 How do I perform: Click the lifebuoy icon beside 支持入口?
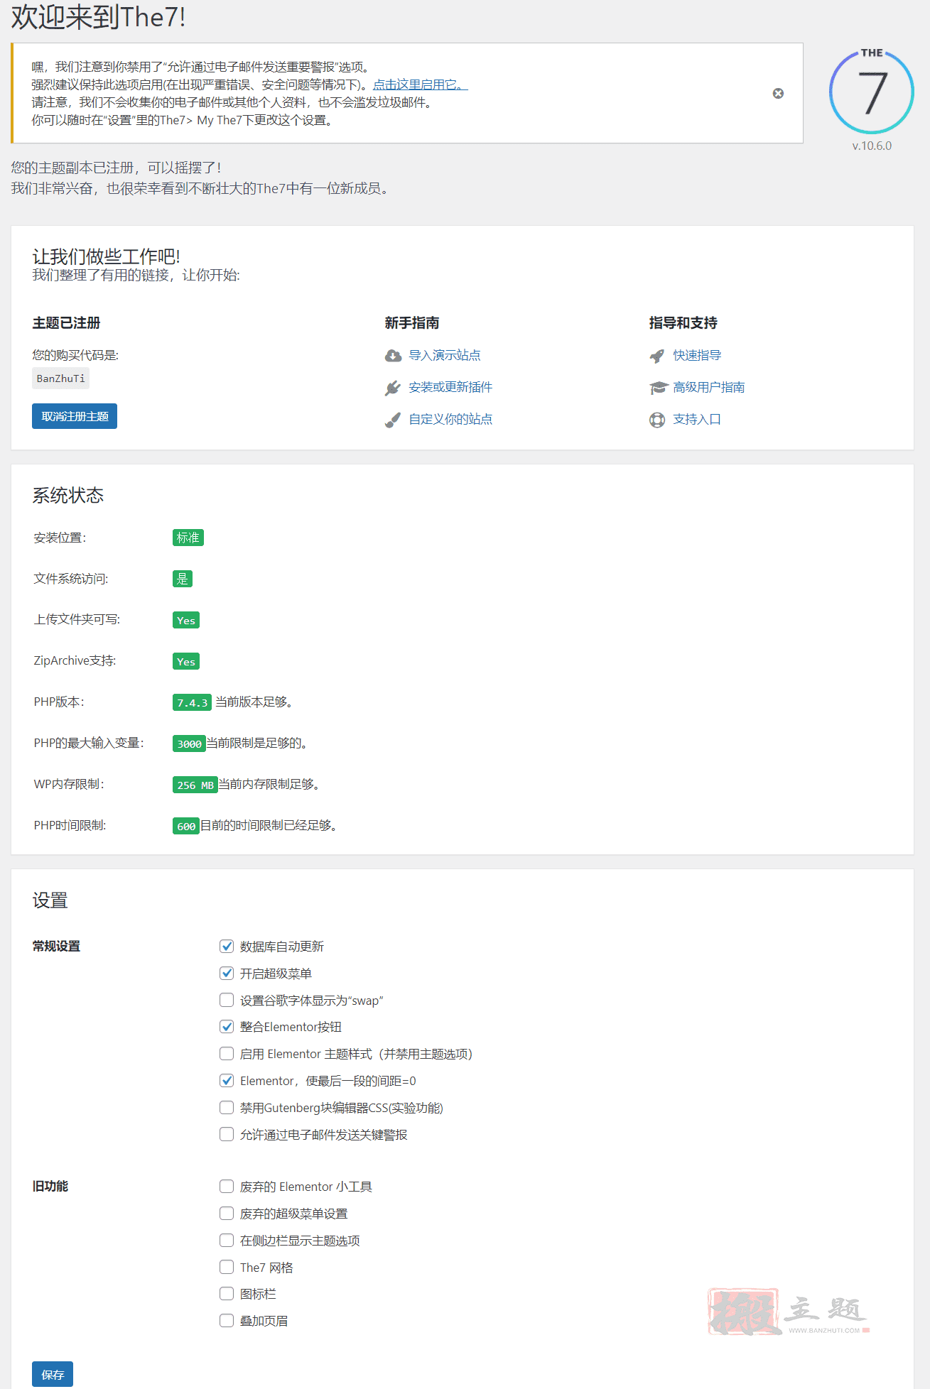(x=657, y=420)
